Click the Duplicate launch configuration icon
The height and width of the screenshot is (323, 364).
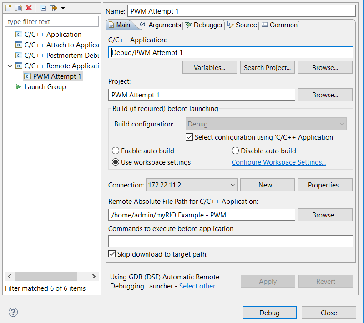click(18, 8)
